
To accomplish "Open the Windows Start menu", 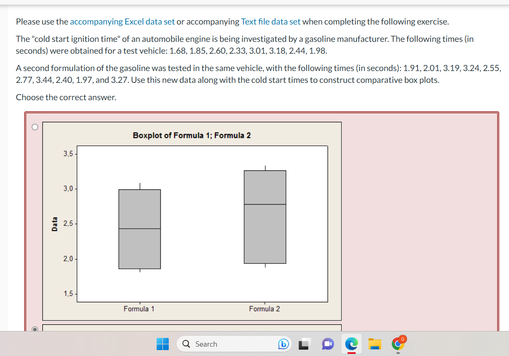I will (x=163, y=344).
